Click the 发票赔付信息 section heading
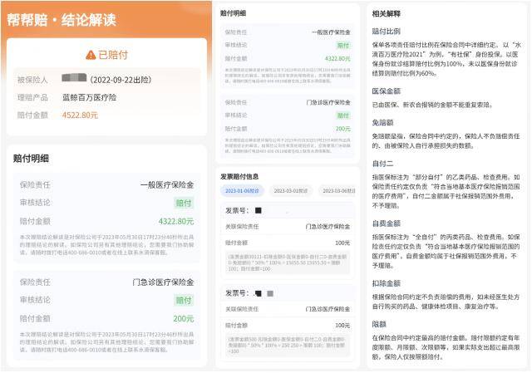532x373 pixels. click(x=239, y=176)
